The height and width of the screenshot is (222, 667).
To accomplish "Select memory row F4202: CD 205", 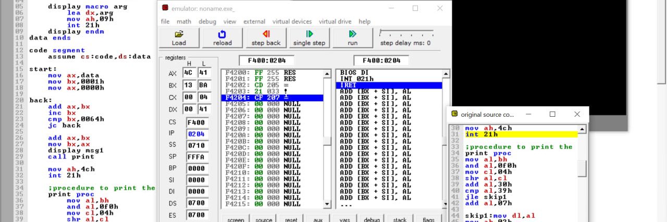I will (x=272, y=85).
